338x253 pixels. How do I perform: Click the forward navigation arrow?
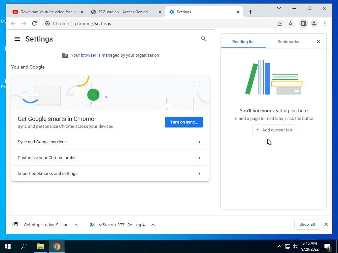(x=24, y=23)
